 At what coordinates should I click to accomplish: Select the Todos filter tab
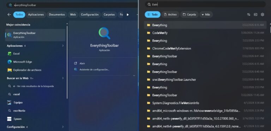(x=19, y=14)
